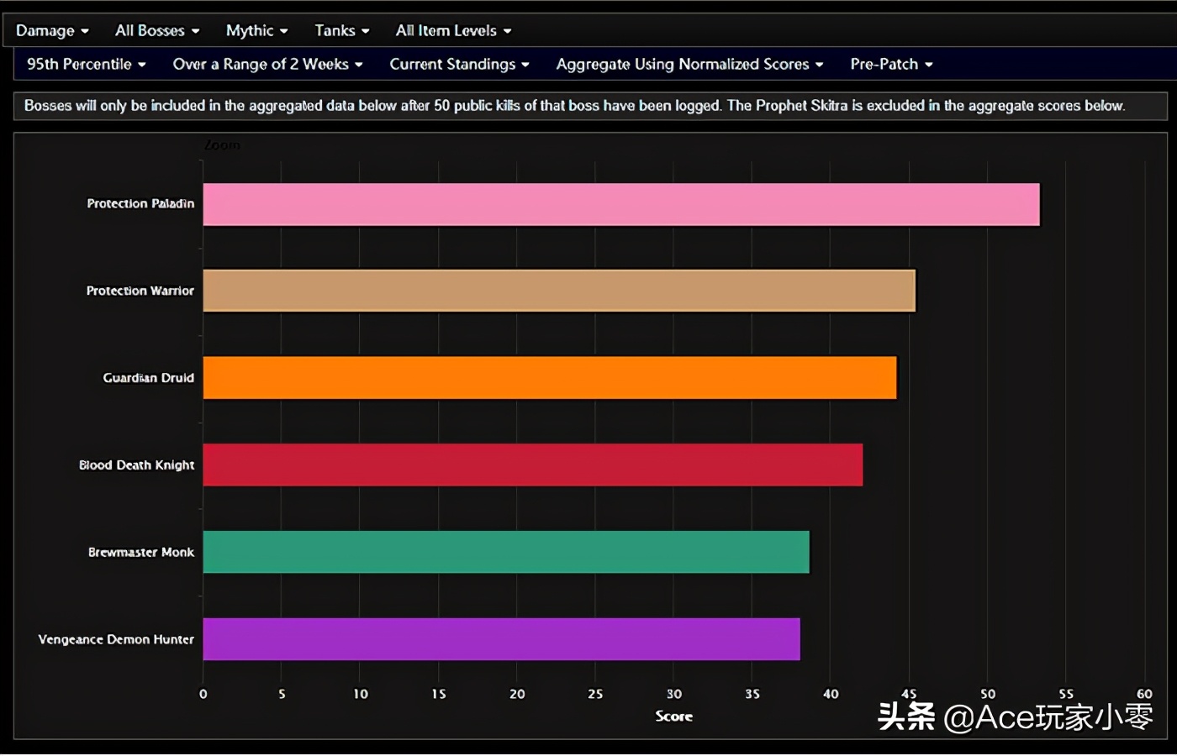Click the Vengeance Demon Hunter label

pos(116,639)
